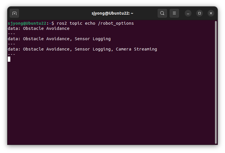
Task: Close the terminal window
Action: coord(211,13)
